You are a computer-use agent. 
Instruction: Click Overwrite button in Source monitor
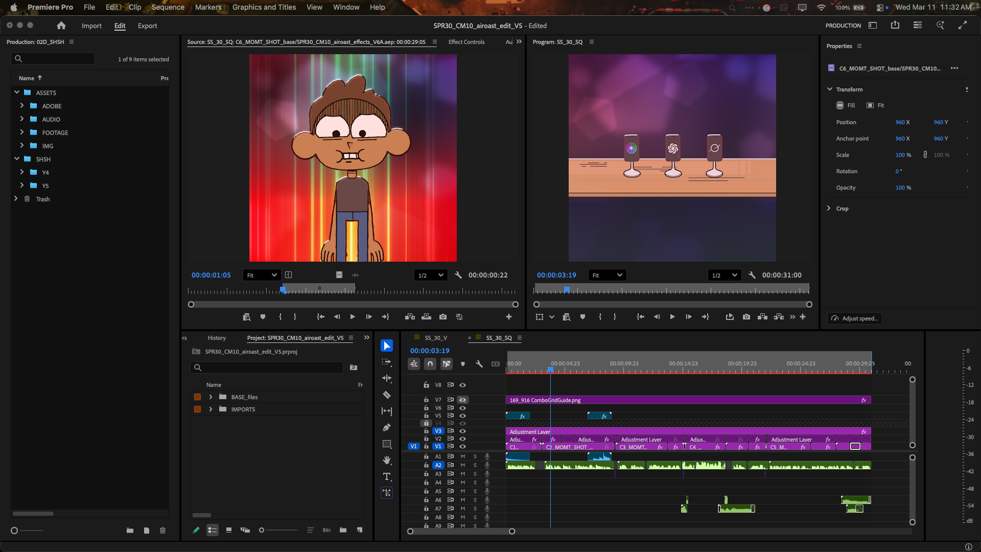point(426,317)
